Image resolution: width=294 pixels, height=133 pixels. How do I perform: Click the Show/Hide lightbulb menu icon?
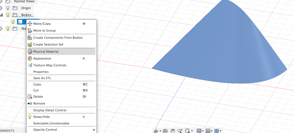[x=30, y=117]
